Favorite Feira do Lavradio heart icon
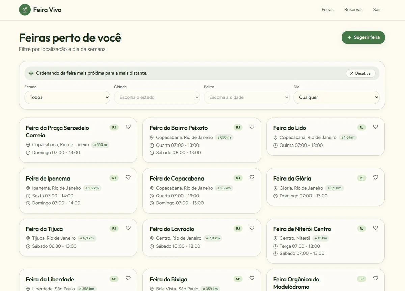The width and height of the screenshot is (405, 291). pyautogui.click(x=252, y=228)
